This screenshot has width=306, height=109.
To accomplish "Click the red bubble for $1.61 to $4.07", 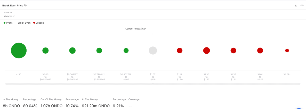I will pos(260,51).
